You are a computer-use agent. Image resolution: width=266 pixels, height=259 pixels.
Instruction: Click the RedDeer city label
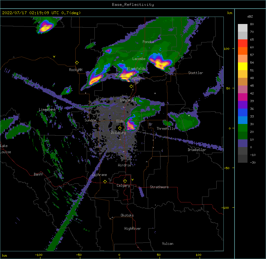(x=136, y=78)
